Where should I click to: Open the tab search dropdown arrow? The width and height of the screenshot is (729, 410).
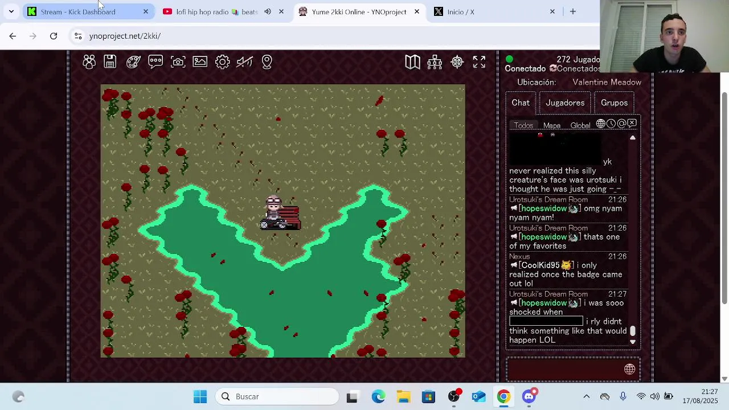(x=11, y=11)
